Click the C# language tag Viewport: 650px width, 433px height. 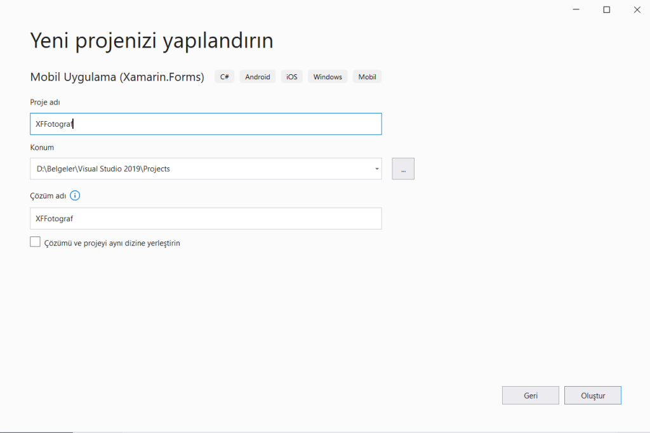pyautogui.click(x=224, y=77)
